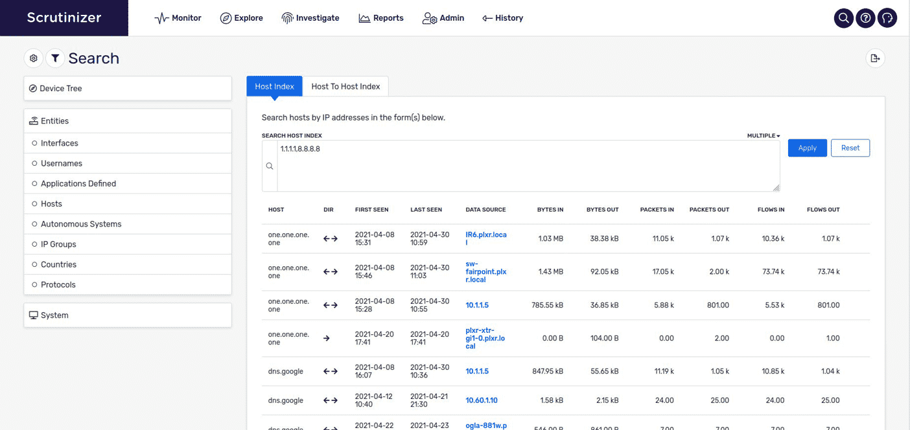Image resolution: width=910 pixels, height=430 pixels.
Task: Switch to Host To Host Index tab
Action: pyautogui.click(x=345, y=86)
